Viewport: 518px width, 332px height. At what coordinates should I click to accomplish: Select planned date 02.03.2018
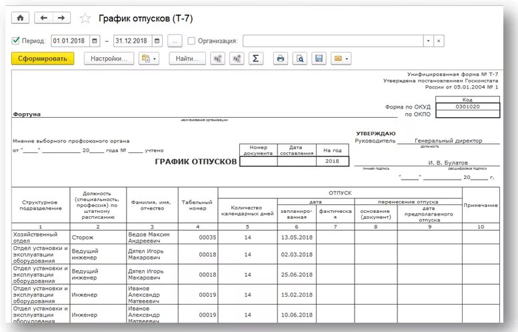tap(297, 255)
